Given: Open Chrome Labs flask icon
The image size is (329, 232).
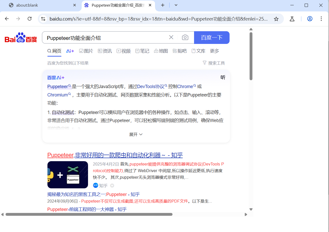Looking at the screenshot, I should click(x=292, y=19).
